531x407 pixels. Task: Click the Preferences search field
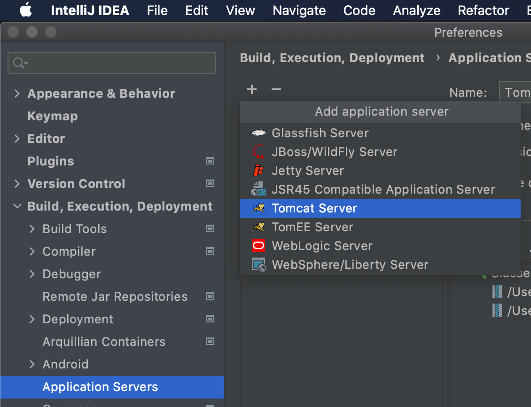(112, 63)
